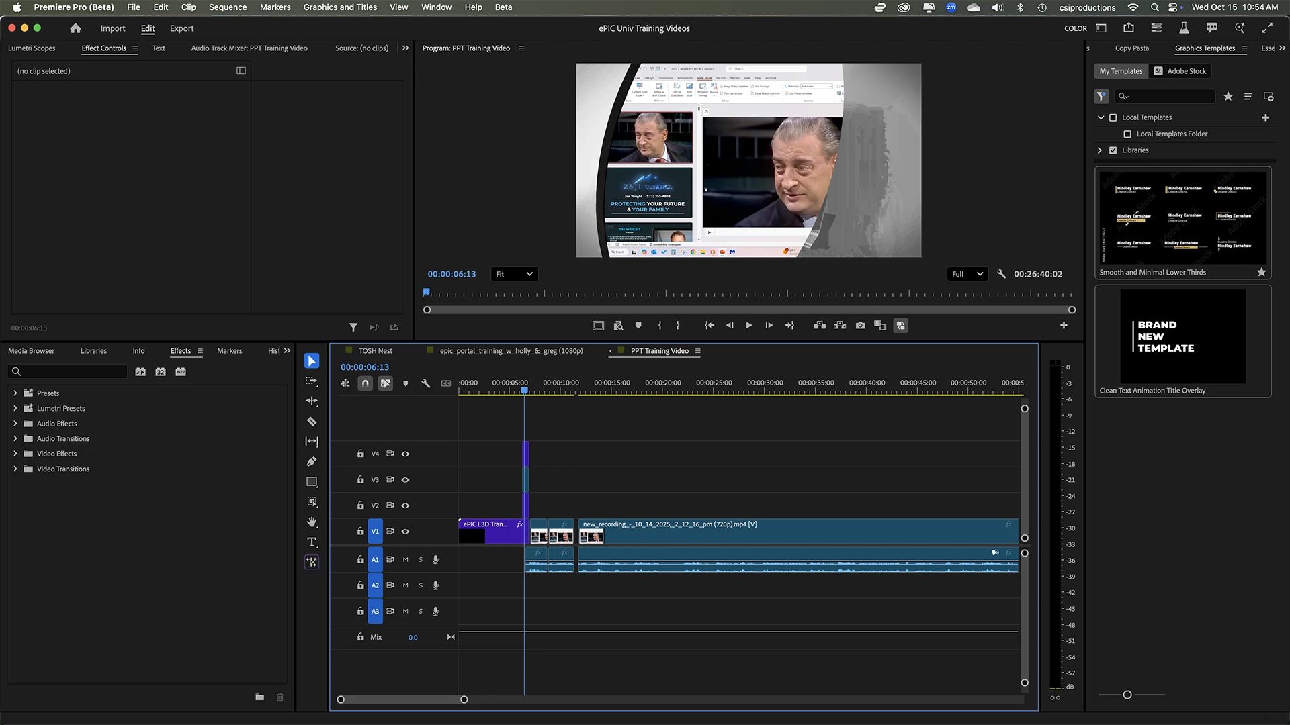This screenshot has width=1290, height=725.
Task: Toggle timeline Snap magnet icon
Action: coord(365,383)
